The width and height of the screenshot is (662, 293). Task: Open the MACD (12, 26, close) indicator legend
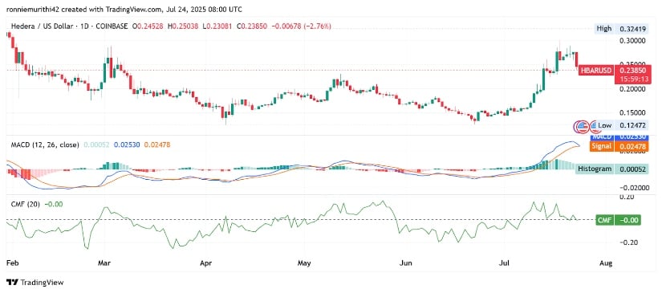(44, 144)
